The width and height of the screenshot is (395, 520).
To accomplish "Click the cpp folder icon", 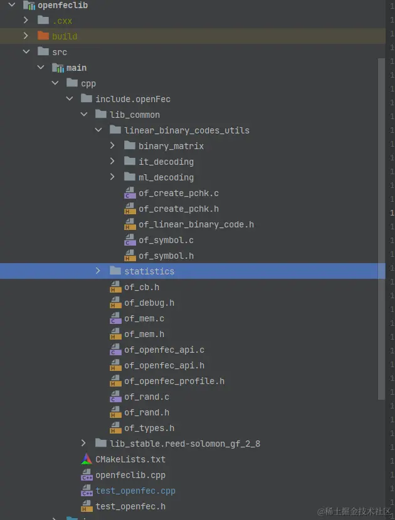I will (x=72, y=82).
